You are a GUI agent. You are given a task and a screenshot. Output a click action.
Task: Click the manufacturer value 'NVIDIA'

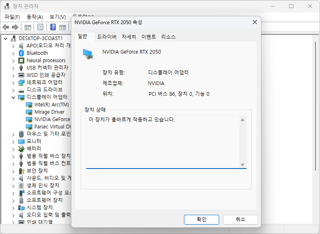coord(156,83)
